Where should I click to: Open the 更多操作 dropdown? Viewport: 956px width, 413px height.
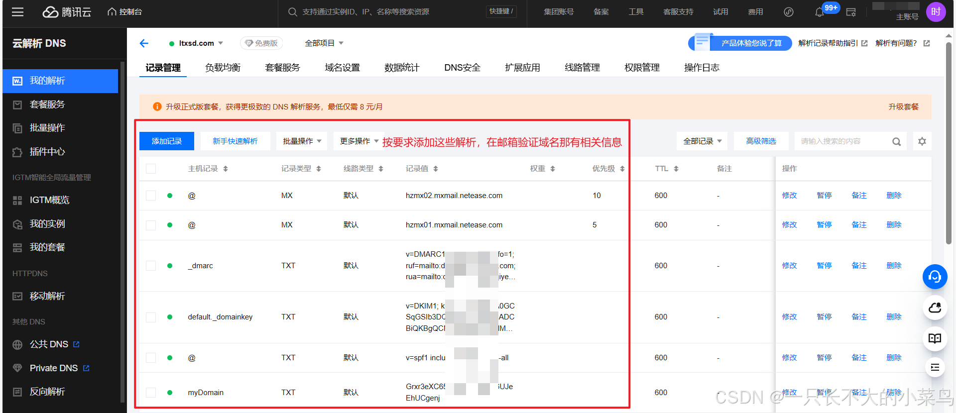pos(359,141)
